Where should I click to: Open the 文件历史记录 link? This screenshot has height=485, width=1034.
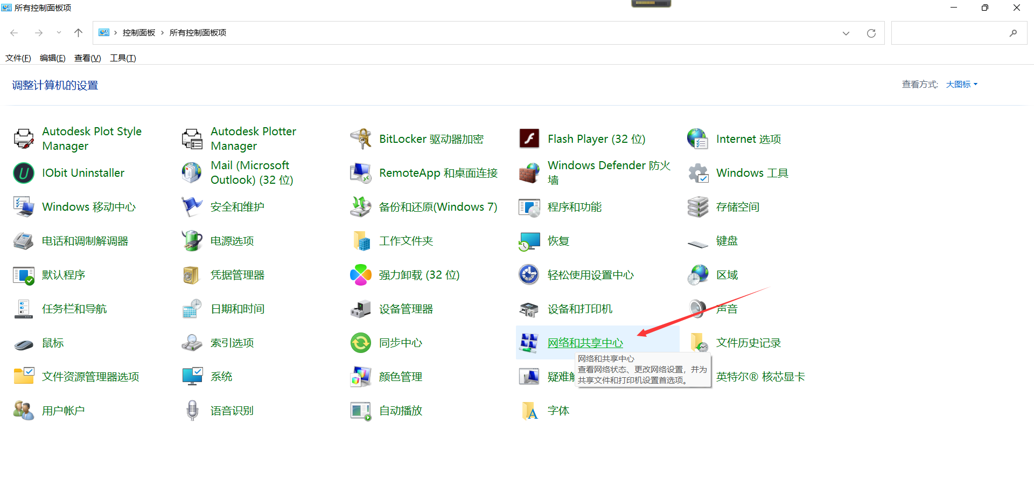click(749, 343)
